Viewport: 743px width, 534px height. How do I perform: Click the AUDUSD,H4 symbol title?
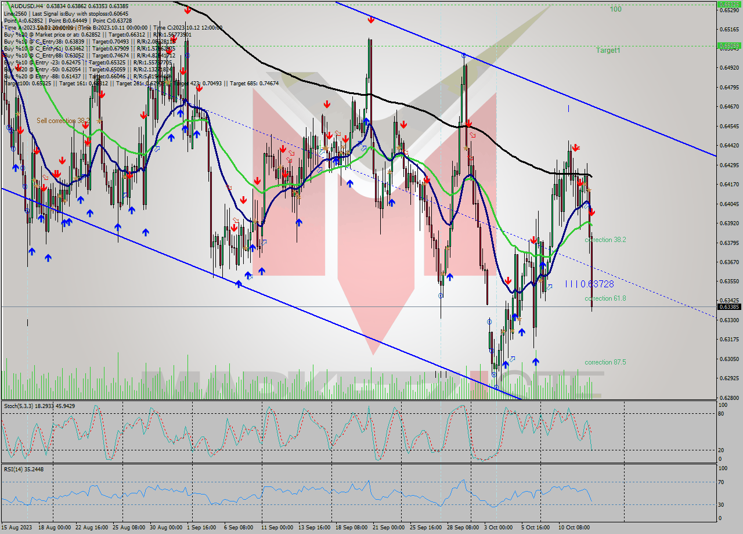[x=27, y=6]
